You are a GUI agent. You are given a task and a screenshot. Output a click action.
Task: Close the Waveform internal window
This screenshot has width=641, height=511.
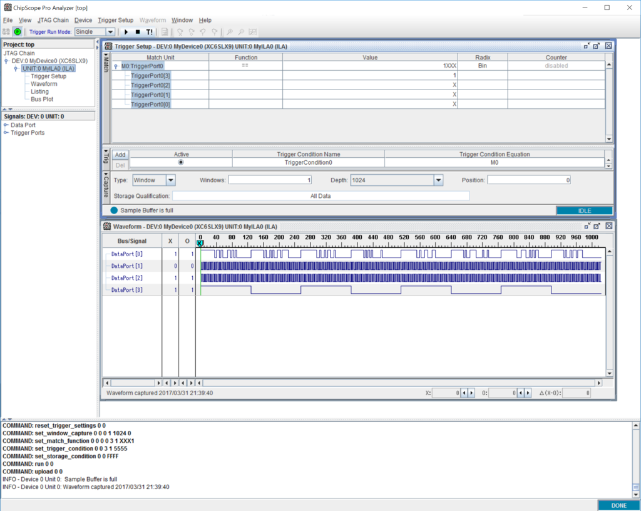[608, 225]
